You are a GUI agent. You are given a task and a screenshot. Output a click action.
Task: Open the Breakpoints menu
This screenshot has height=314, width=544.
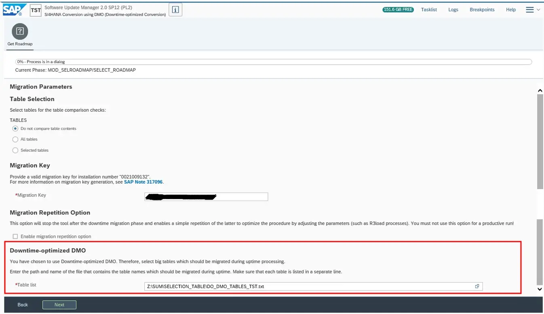coord(482,10)
